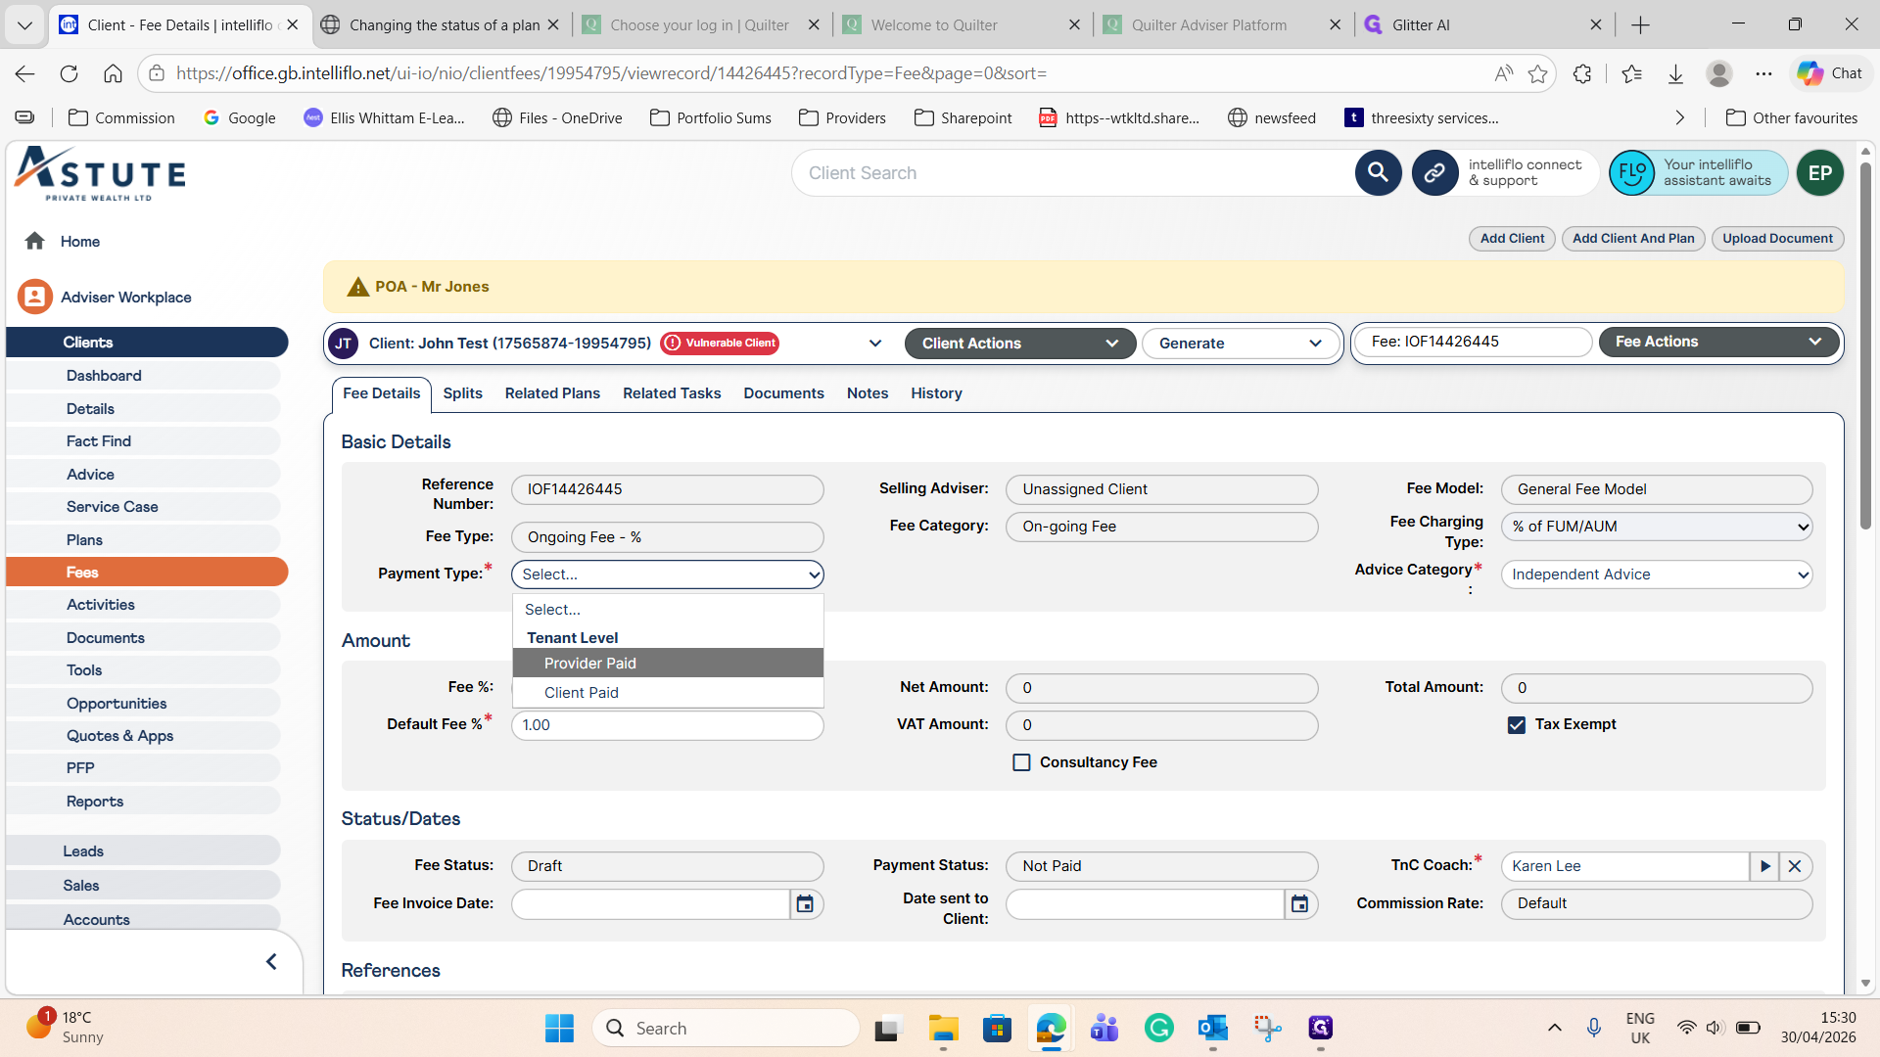Image resolution: width=1880 pixels, height=1057 pixels.
Task: Open File Explorer from taskbar
Action: point(943,1028)
